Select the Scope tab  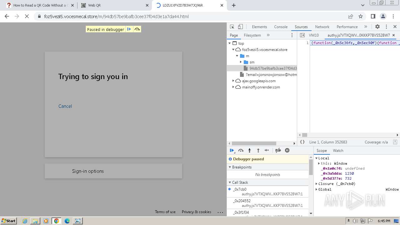pyautogui.click(x=322, y=151)
